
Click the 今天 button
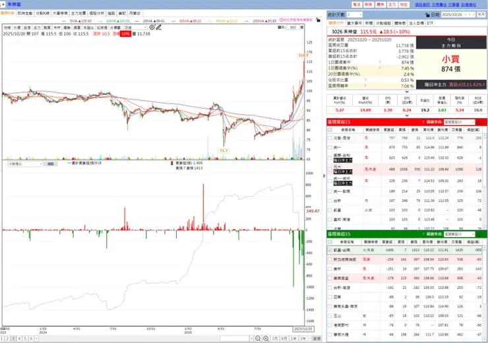pos(481,14)
